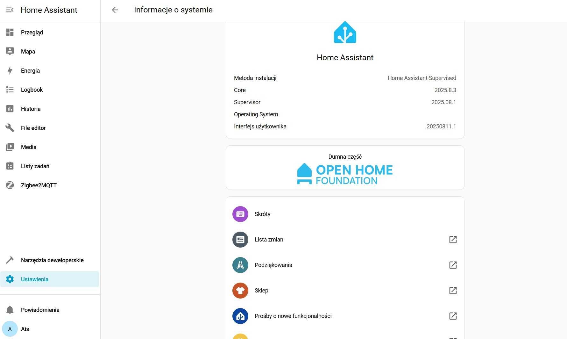Go back using the arrow icon

(x=115, y=10)
